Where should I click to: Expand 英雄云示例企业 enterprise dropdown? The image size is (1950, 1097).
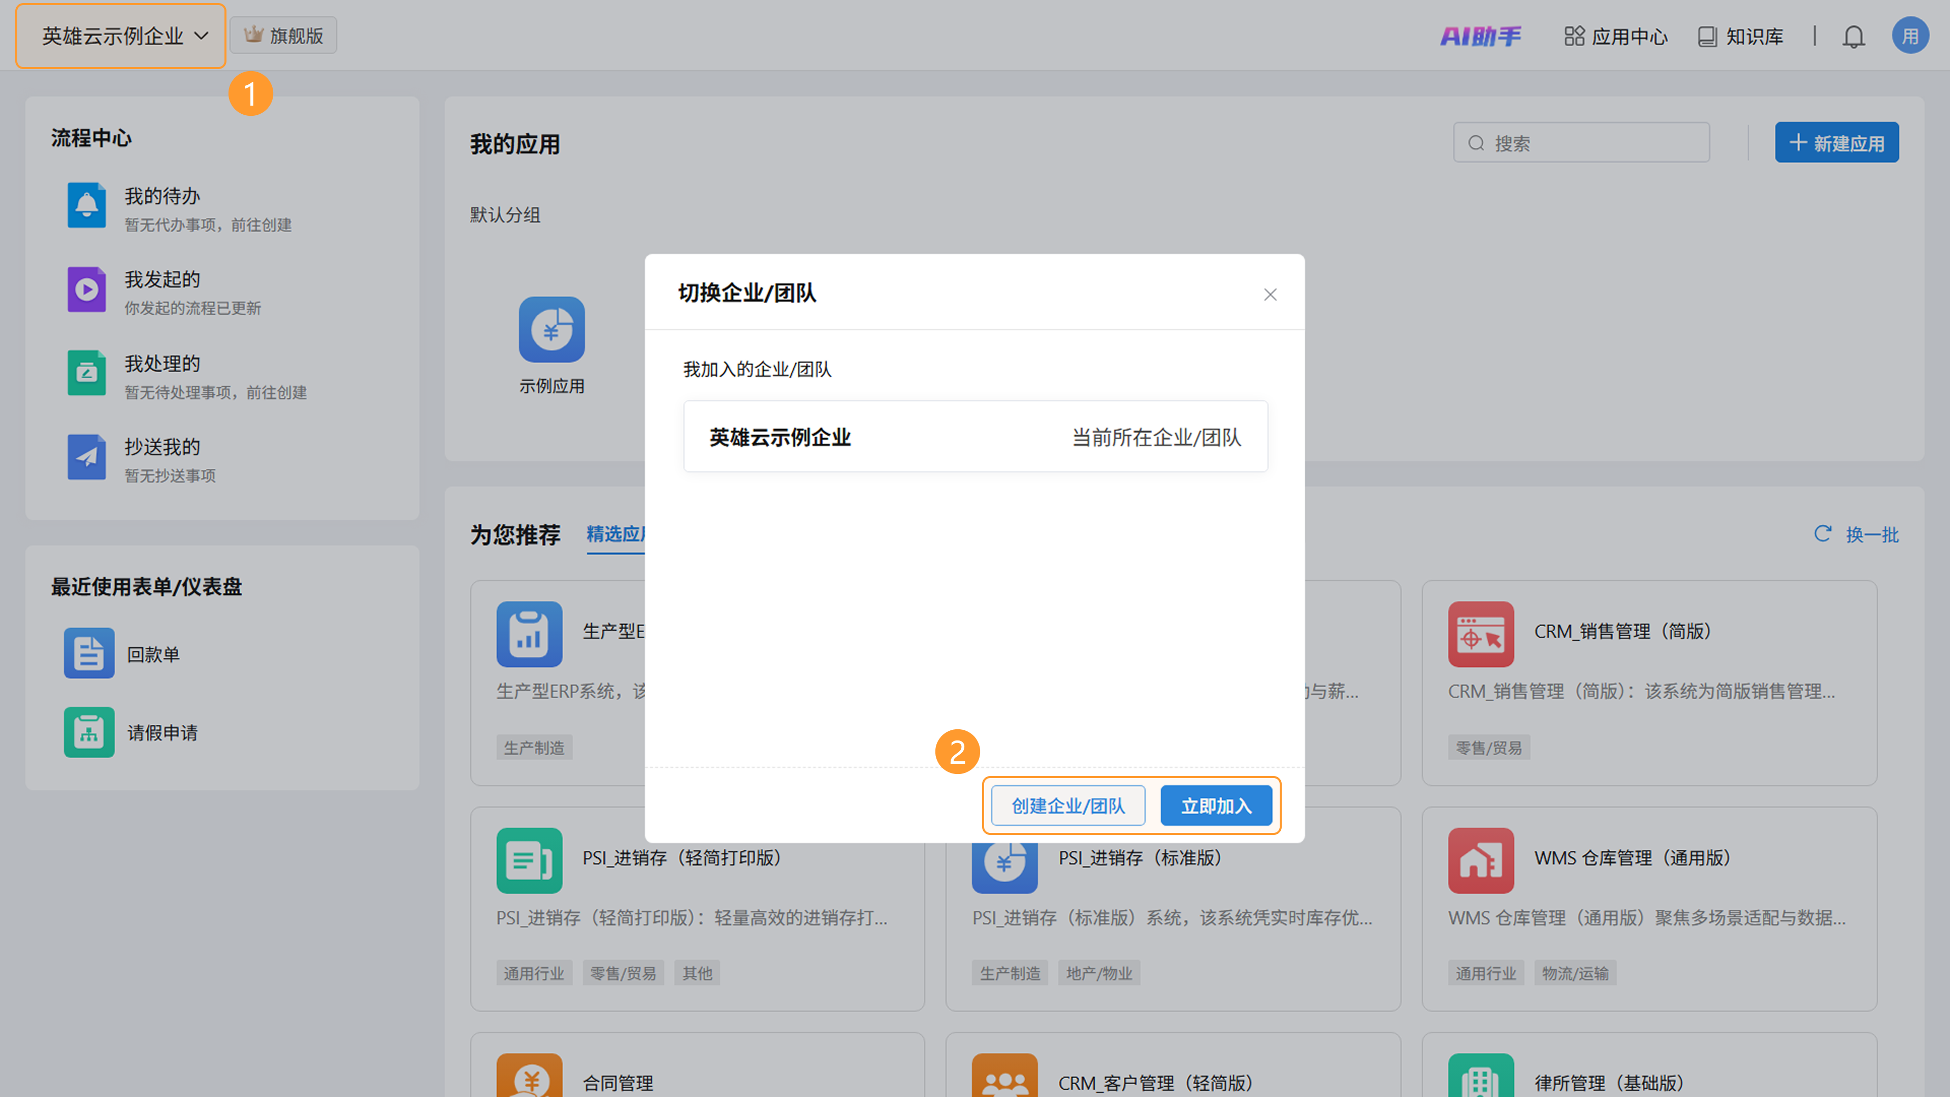(x=121, y=37)
